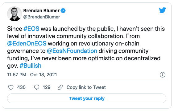174x111 pixels.
Task: Follow the #EOS hashtag
Action: click(x=31, y=29)
